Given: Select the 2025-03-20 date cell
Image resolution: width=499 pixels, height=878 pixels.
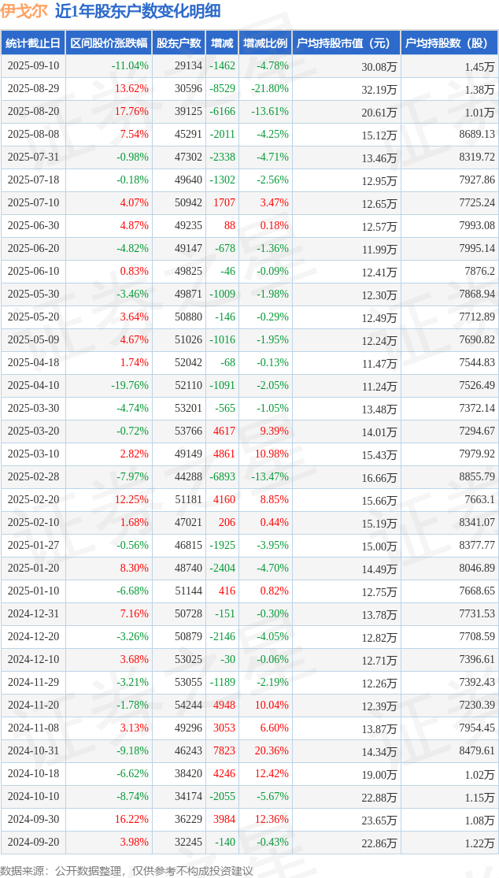Looking at the screenshot, I should (33, 431).
